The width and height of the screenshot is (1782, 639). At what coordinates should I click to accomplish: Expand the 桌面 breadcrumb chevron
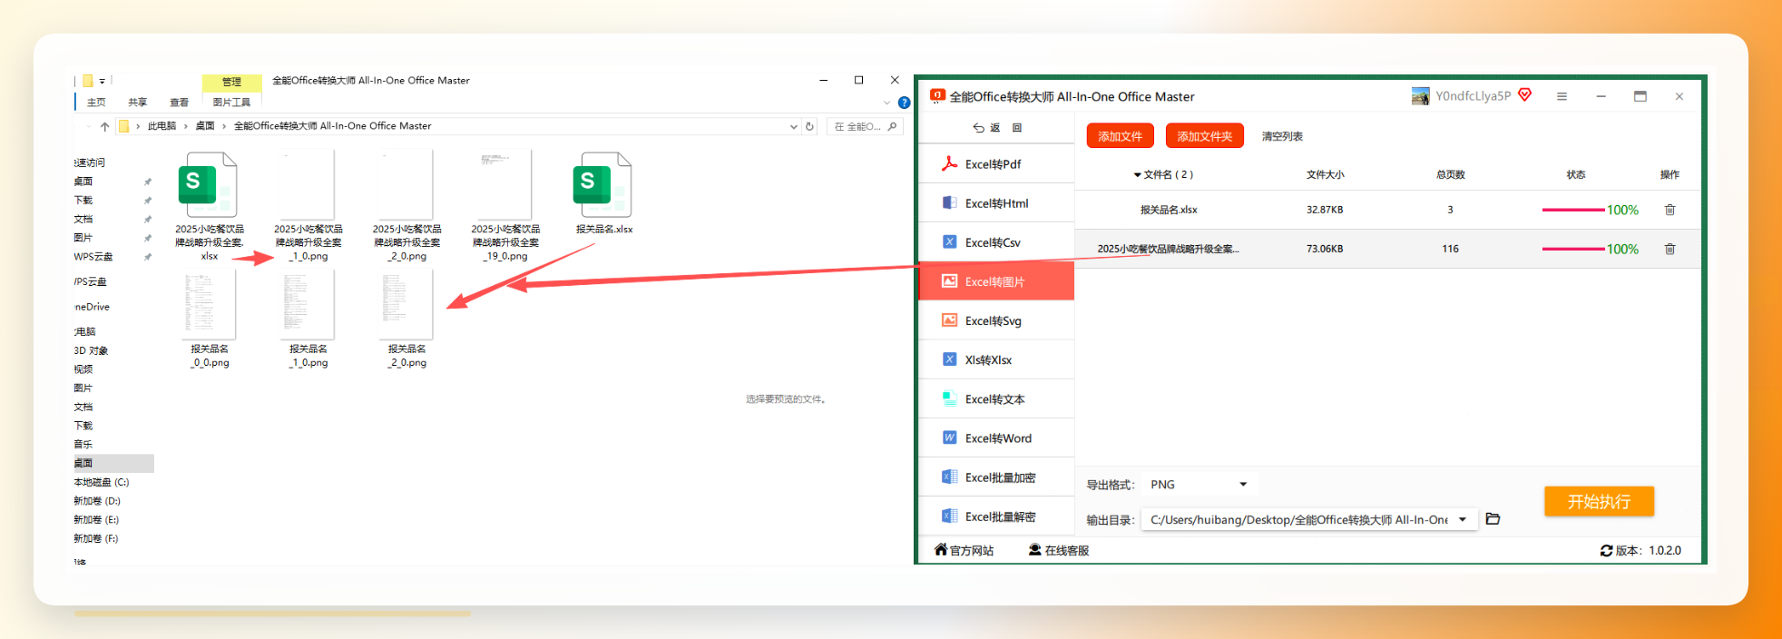coord(224,126)
